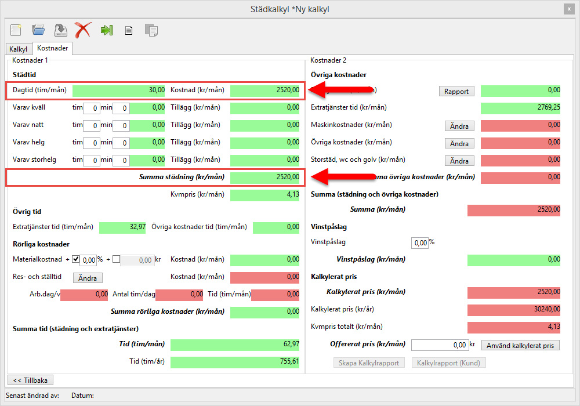This screenshot has height=406, width=580.
Task: Click the green arrow export icon
Action: point(106,30)
